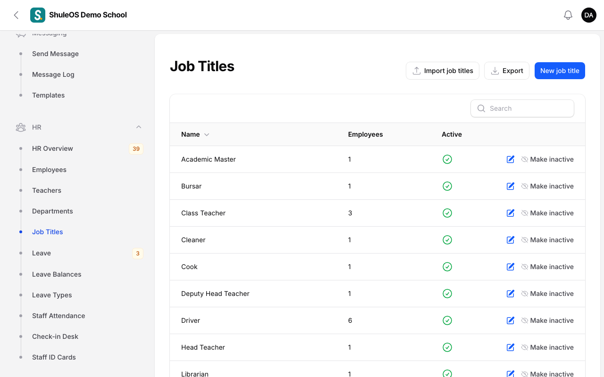This screenshot has width=604, height=377.
Task: Make Bursar inactive
Action: [x=547, y=186]
